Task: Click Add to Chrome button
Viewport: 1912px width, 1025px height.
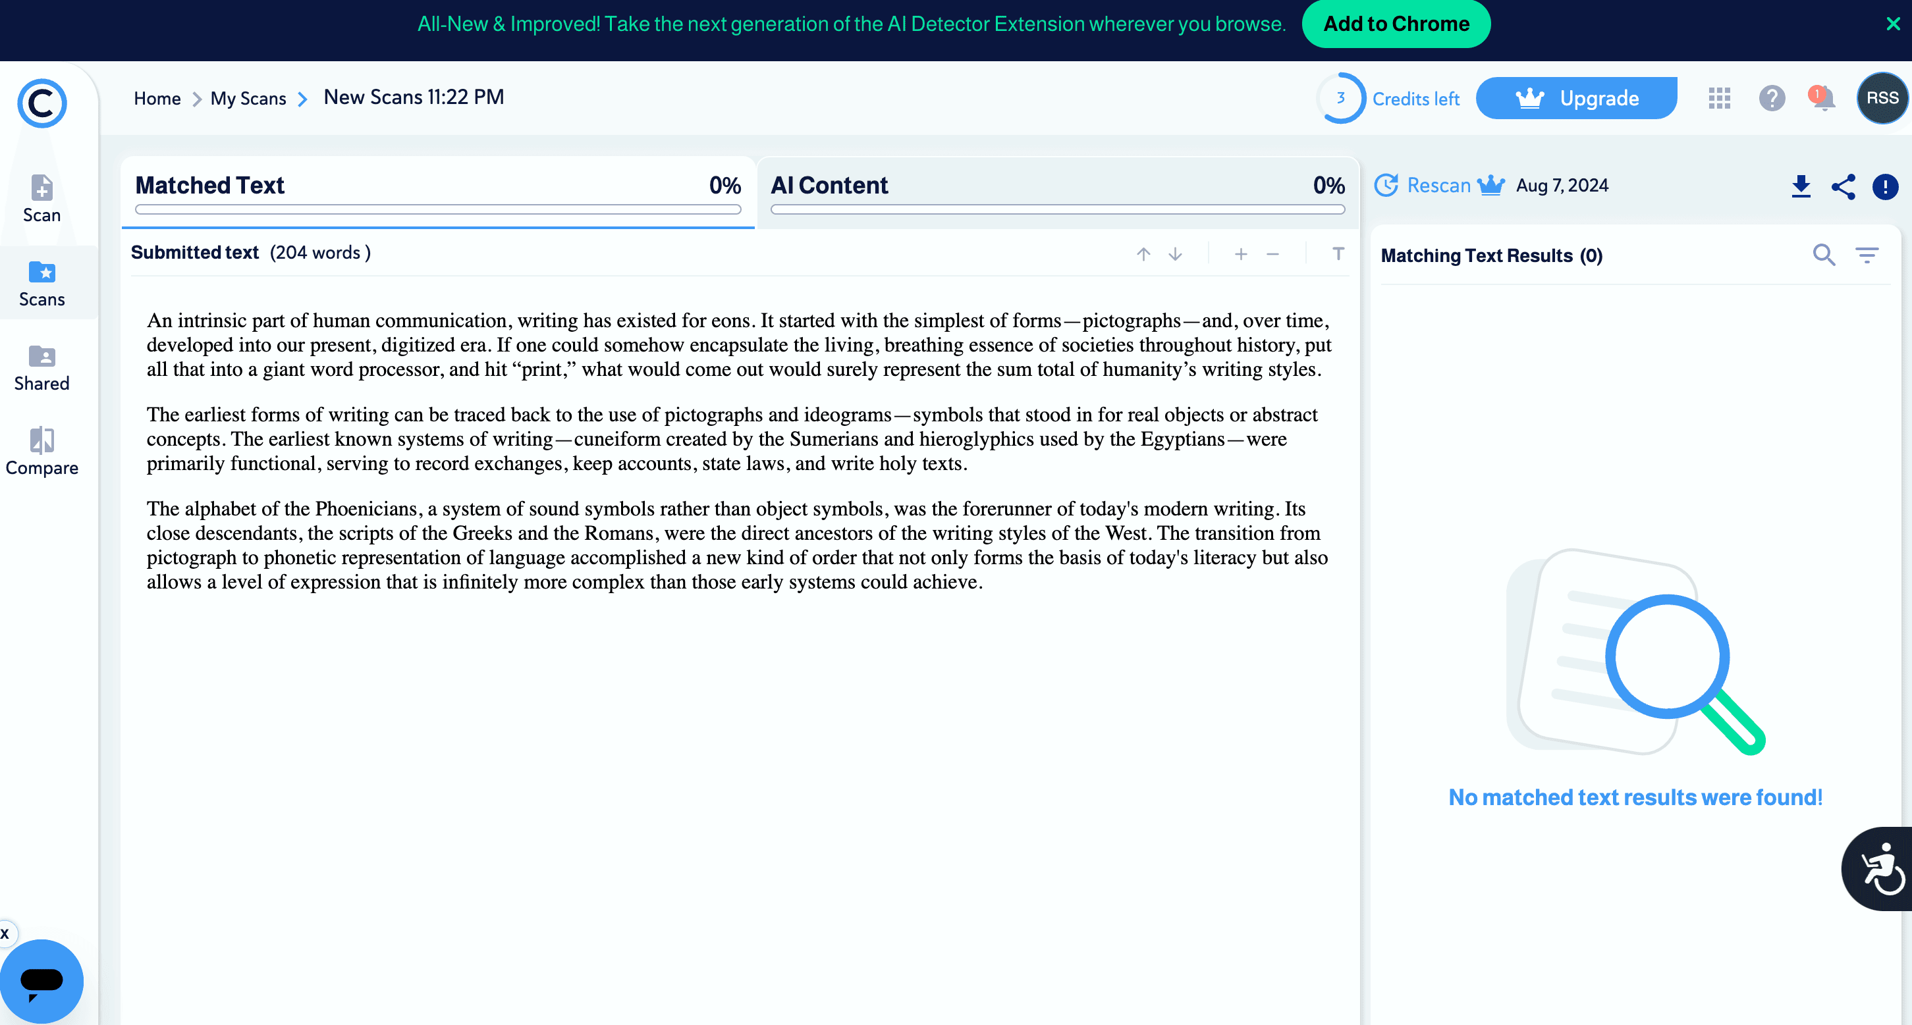Action: 1396,24
